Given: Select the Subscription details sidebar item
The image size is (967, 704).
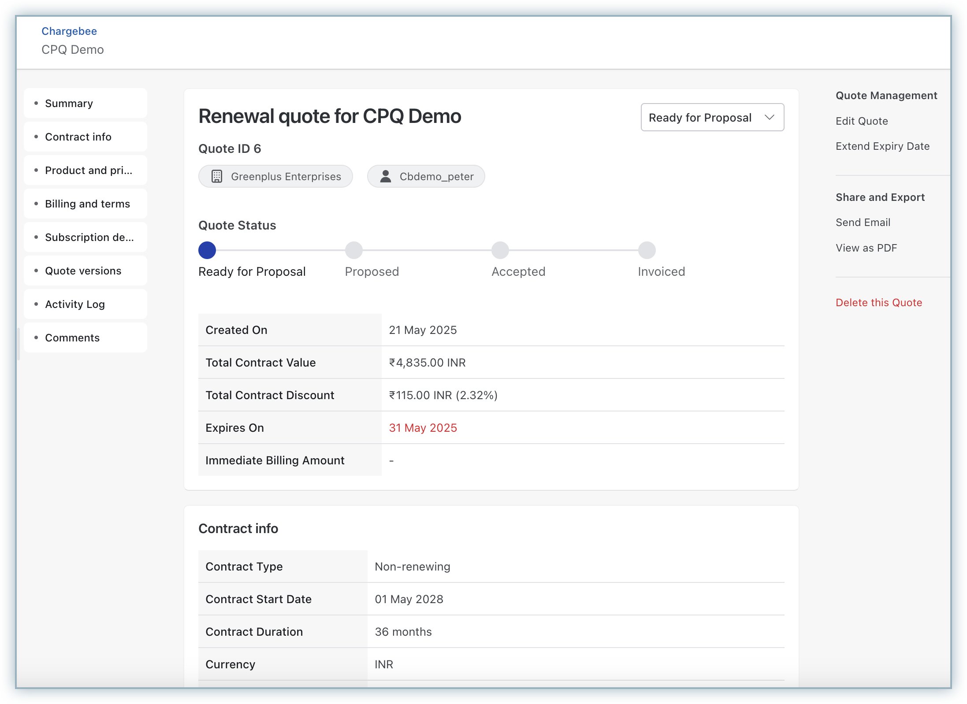Looking at the screenshot, I should coord(86,237).
